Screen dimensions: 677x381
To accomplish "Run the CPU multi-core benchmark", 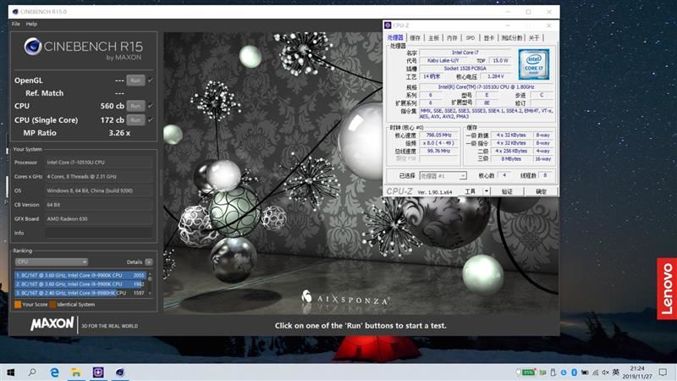I will click(x=135, y=106).
